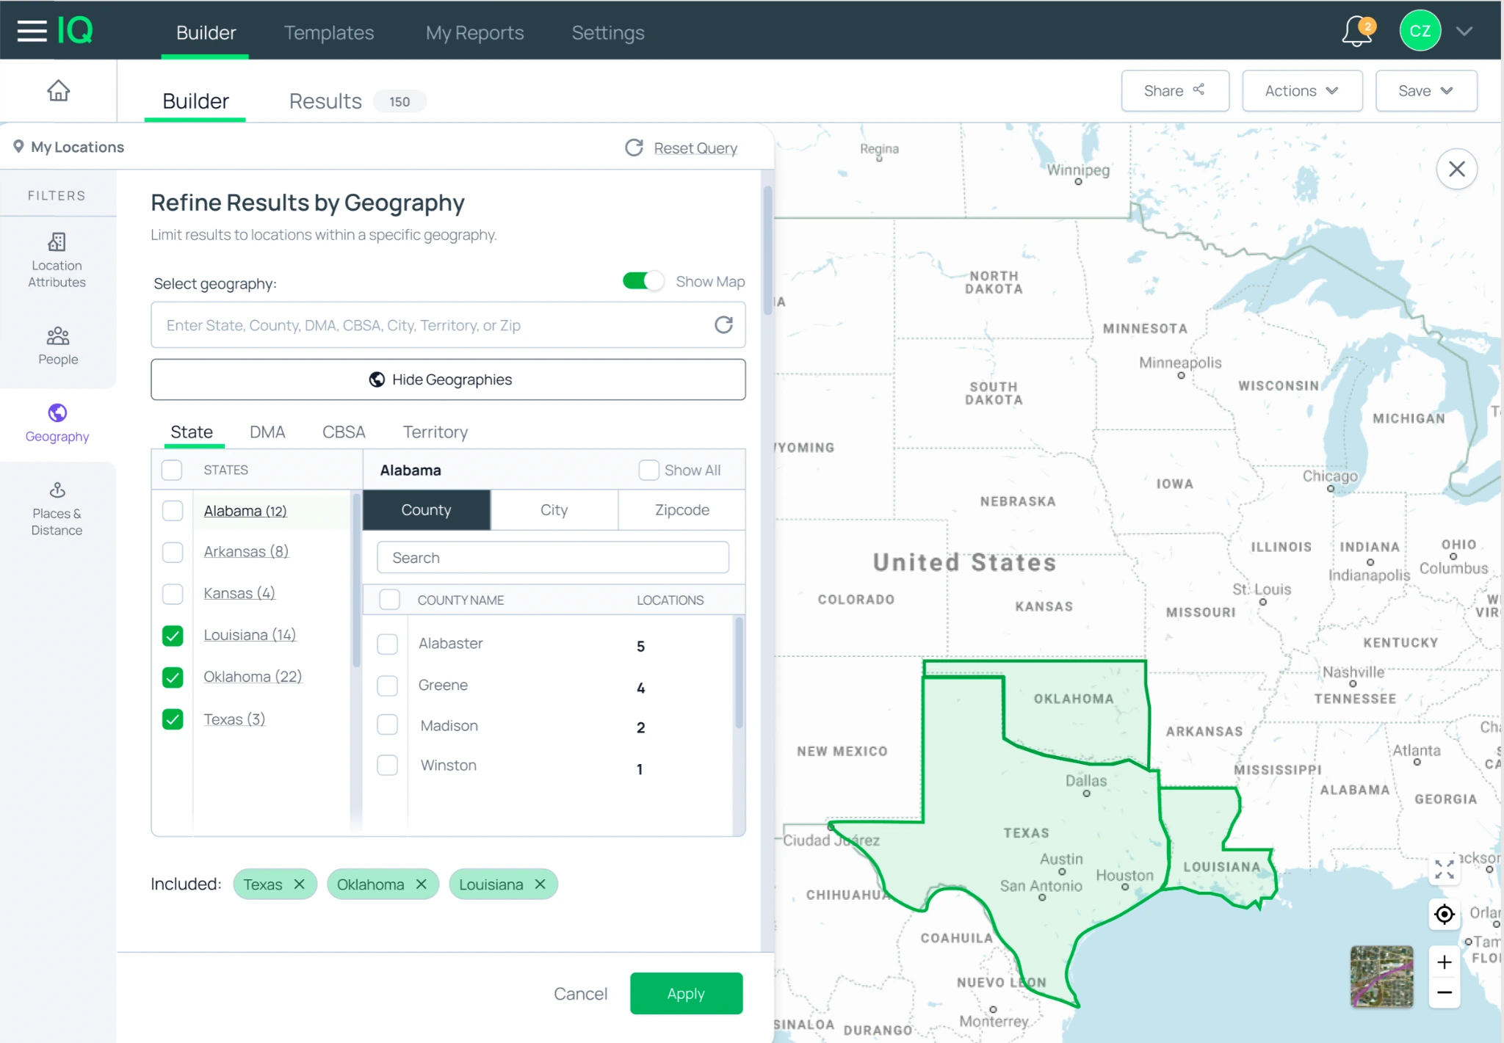Zoom in on the map
The width and height of the screenshot is (1504, 1043).
coord(1445,962)
